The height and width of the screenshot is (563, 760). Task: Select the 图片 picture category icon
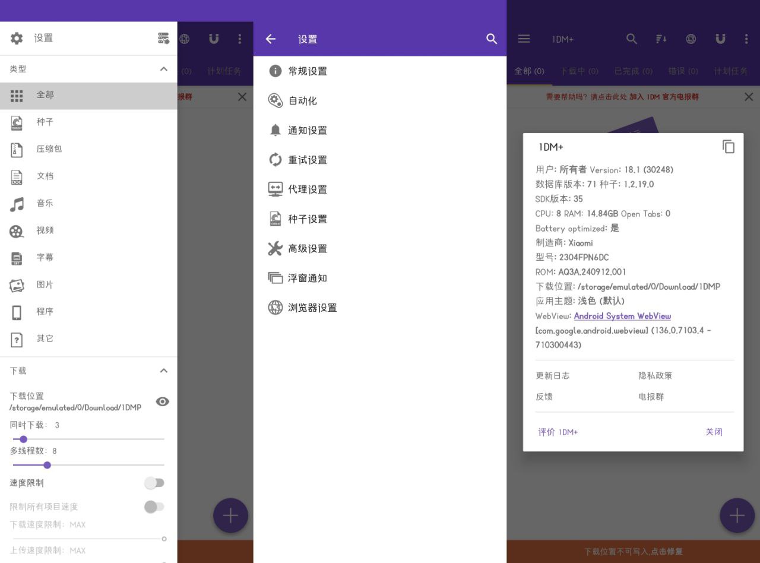17,286
